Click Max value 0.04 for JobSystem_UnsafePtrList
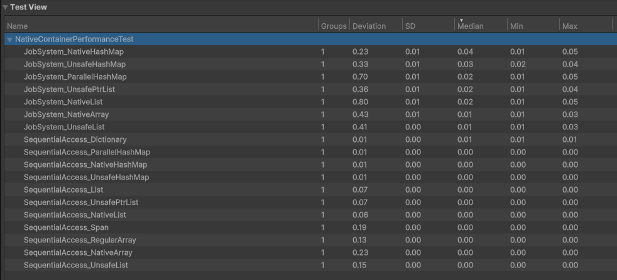Viewport: 617px width, 280px height. tap(570, 89)
